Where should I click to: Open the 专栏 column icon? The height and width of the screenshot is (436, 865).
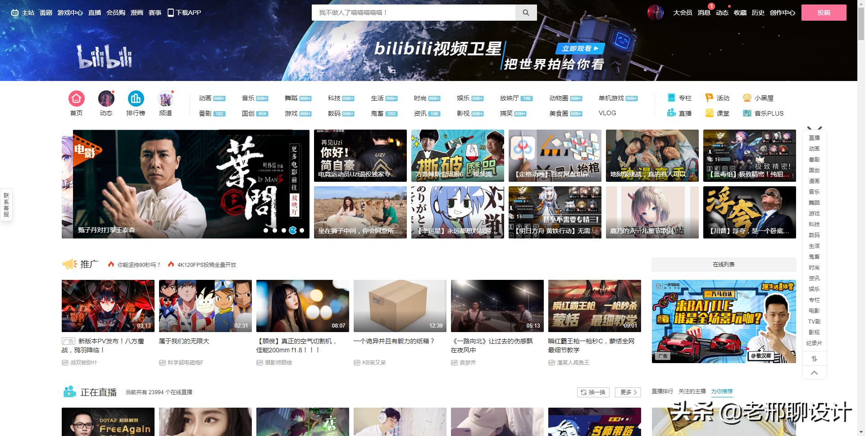coord(672,98)
